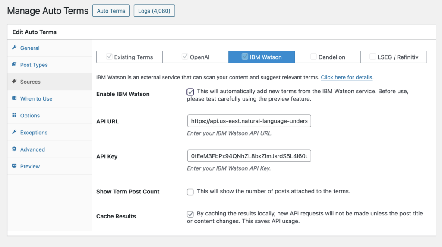Switch to the OpenAI source tab

pos(196,57)
